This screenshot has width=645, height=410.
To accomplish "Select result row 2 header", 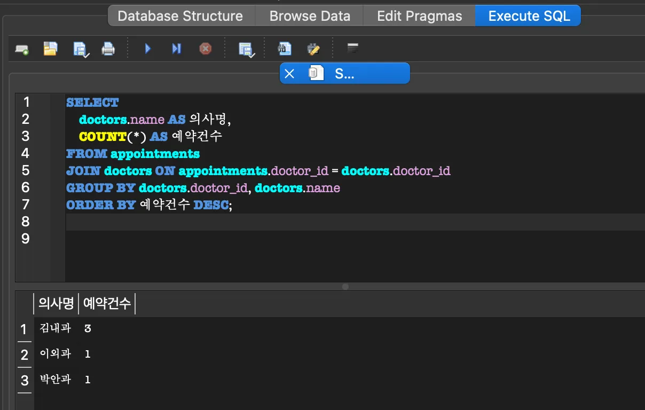I will [24, 354].
